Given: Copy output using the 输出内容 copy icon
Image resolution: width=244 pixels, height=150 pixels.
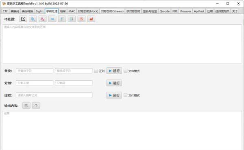Looking at the screenshot, I should click(x=26, y=106).
